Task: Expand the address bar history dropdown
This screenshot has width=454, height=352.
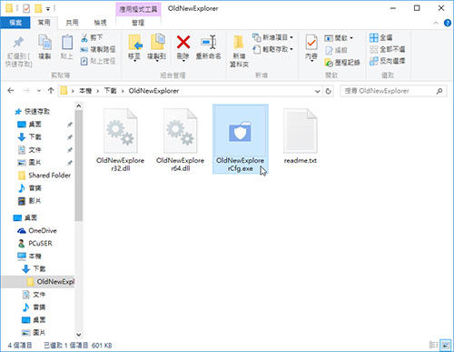Action: pyautogui.click(x=317, y=91)
